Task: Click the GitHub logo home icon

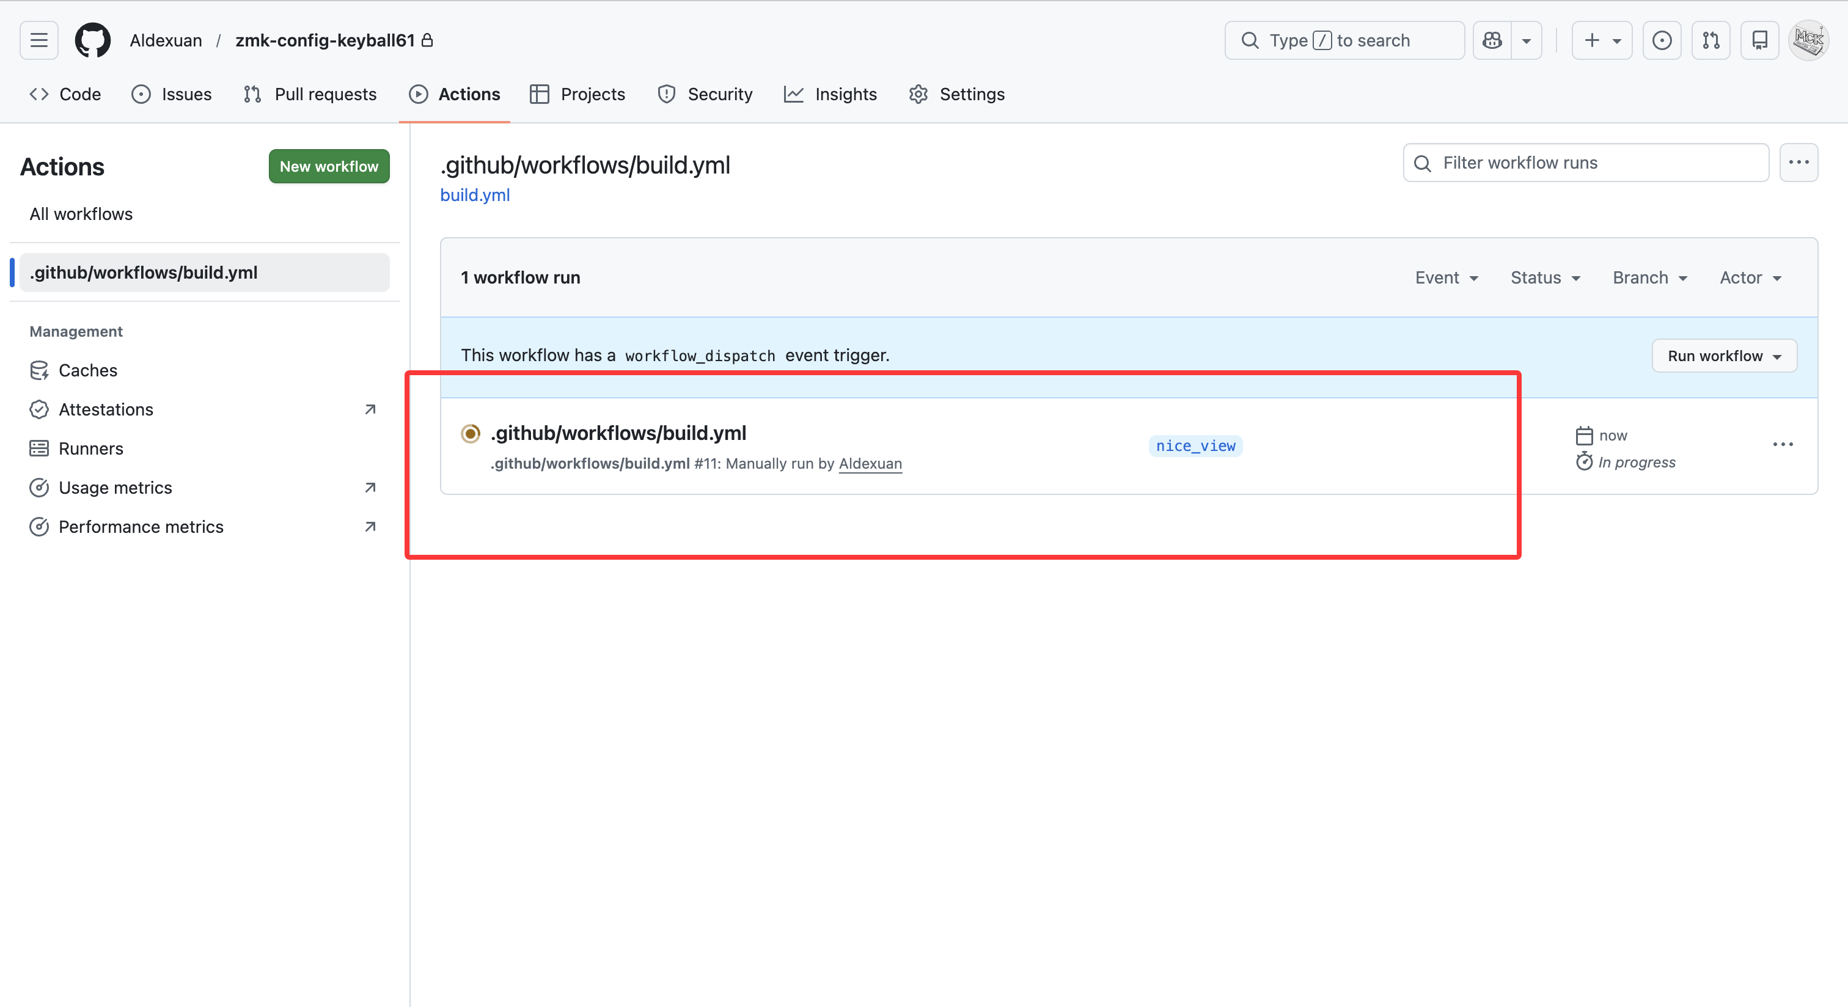Action: 92,40
